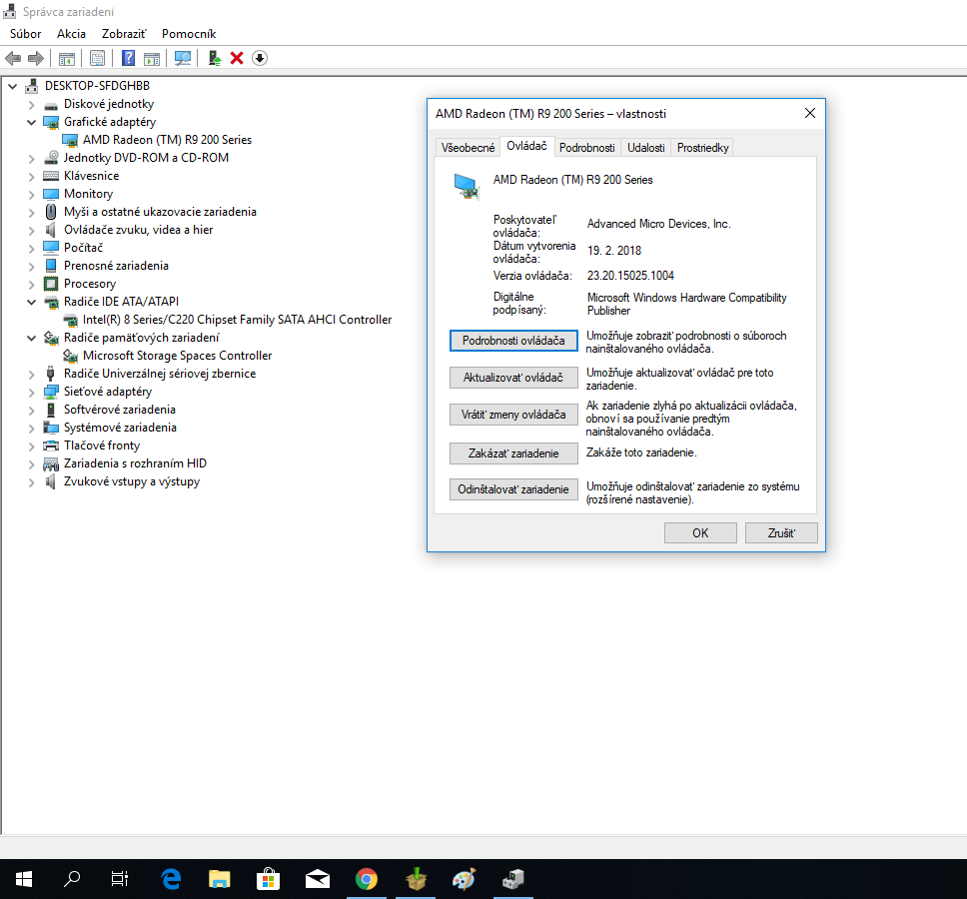Launch Microsoft Edge from taskbar
Viewport: 967px width, 899px height.
click(x=171, y=879)
